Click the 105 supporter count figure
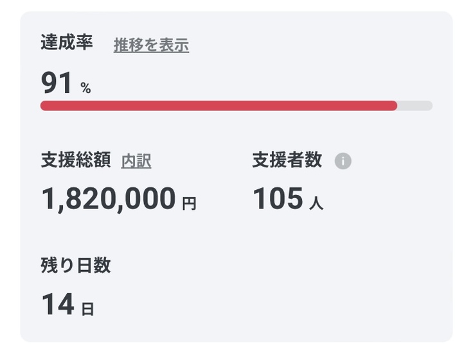The image size is (473, 356). [x=277, y=199]
